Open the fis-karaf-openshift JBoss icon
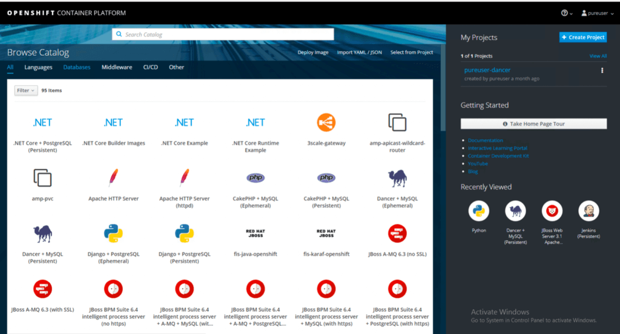 point(326,233)
